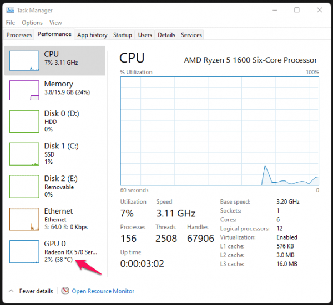
Task: Click the Speed 3.11 GHz value
Action: point(176,213)
